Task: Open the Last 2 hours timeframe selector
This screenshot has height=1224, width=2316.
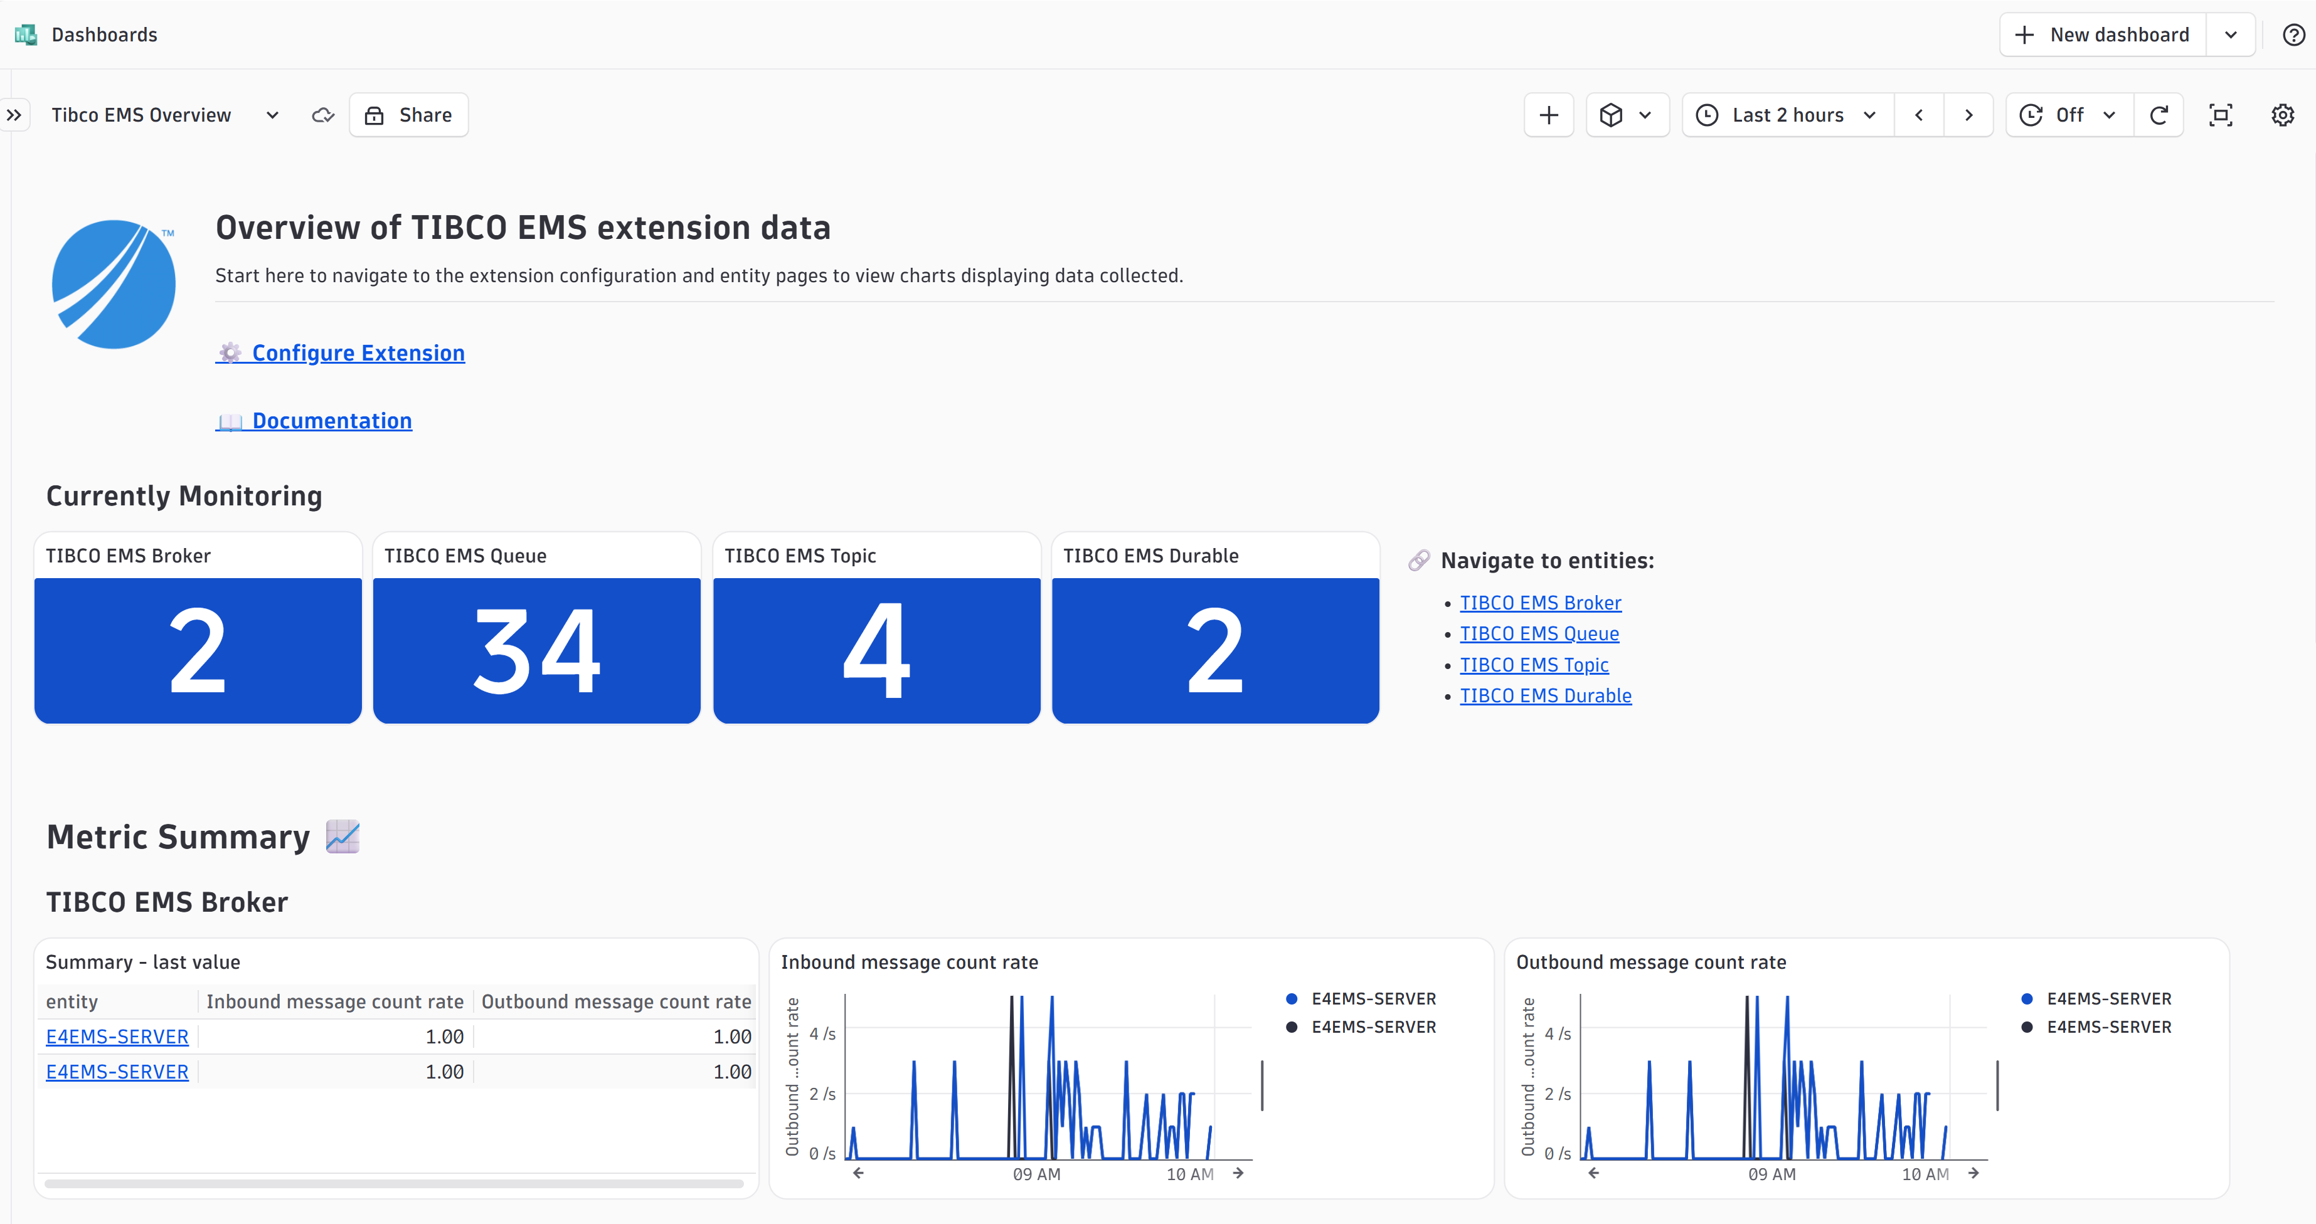Action: tap(1787, 115)
